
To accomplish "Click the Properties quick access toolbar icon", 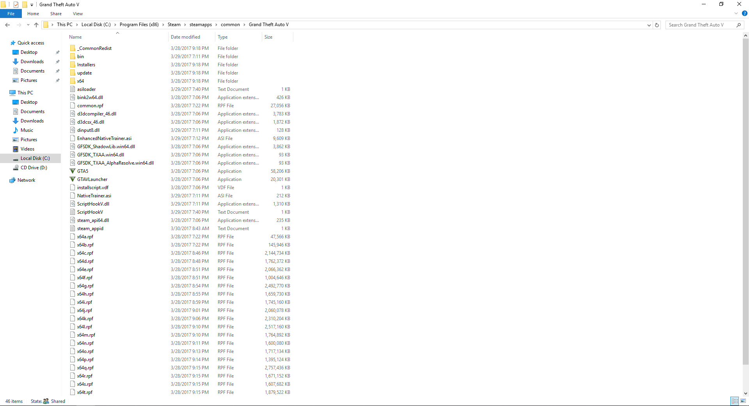I will (16, 5).
